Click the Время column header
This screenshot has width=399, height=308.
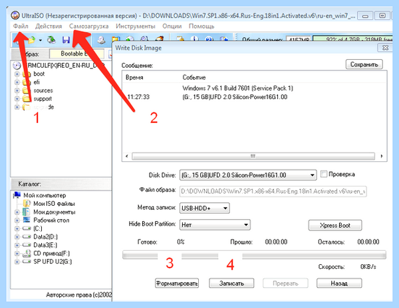pos(134,78)
